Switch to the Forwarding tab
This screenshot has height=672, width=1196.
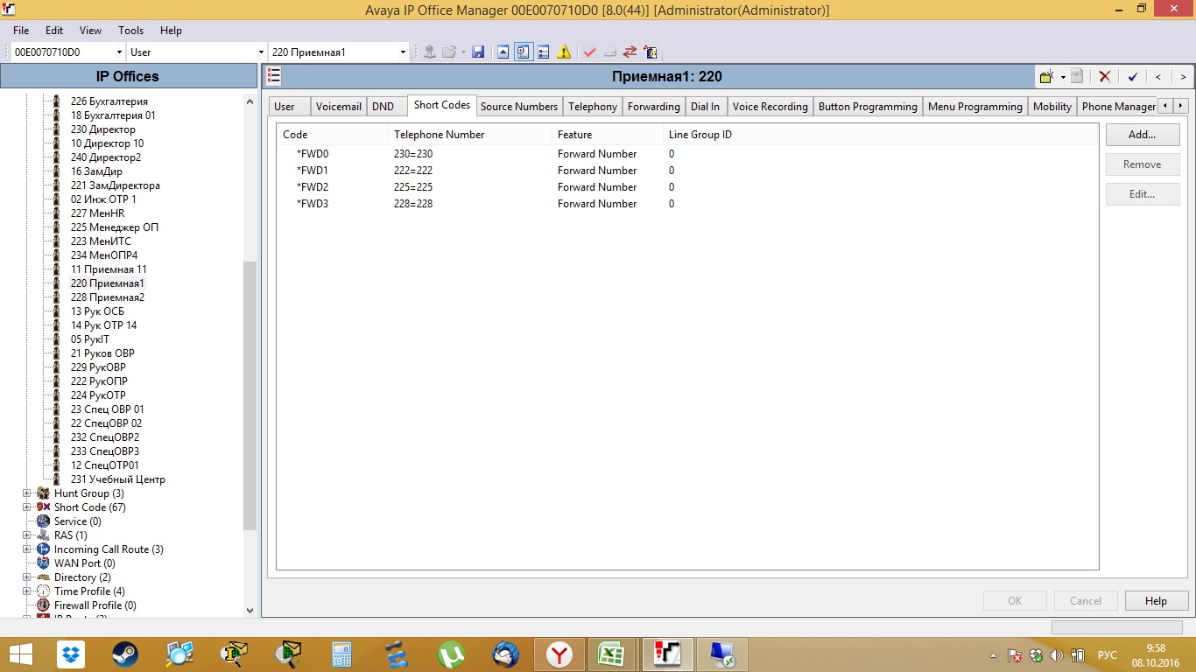(x=654, y=107)
